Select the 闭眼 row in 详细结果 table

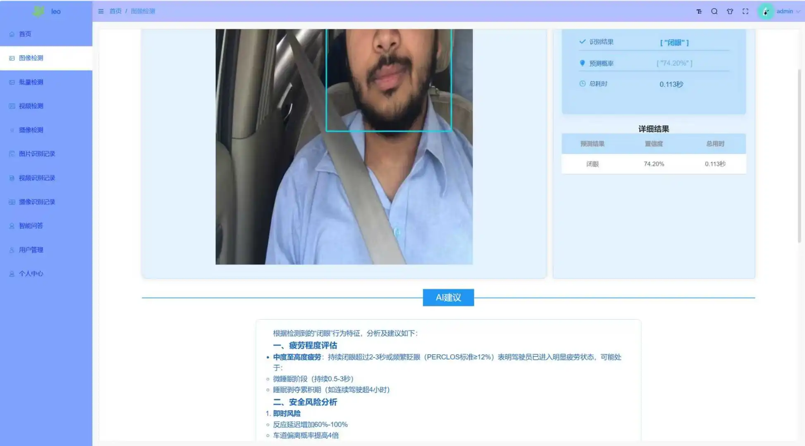pos(653,164)
